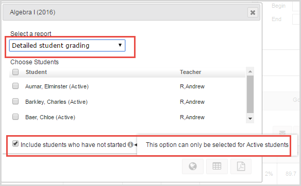Uncheck Include students who have not started
This screenshot has height=186, width=301.
(15, 143)
